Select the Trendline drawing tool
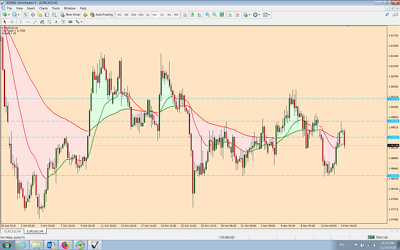This screenshot has width=400, height=250. [35, 22]
